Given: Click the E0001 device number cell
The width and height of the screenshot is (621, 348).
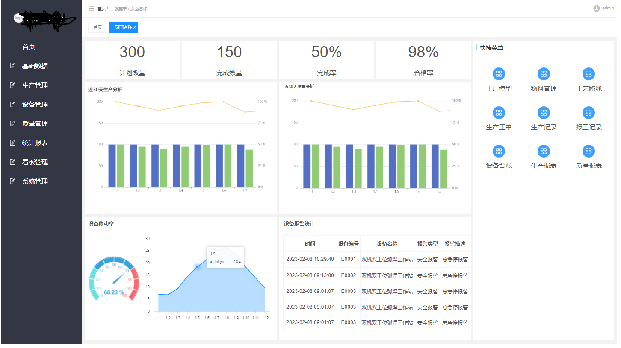Looking at the screenshot, I should (349, 259).
